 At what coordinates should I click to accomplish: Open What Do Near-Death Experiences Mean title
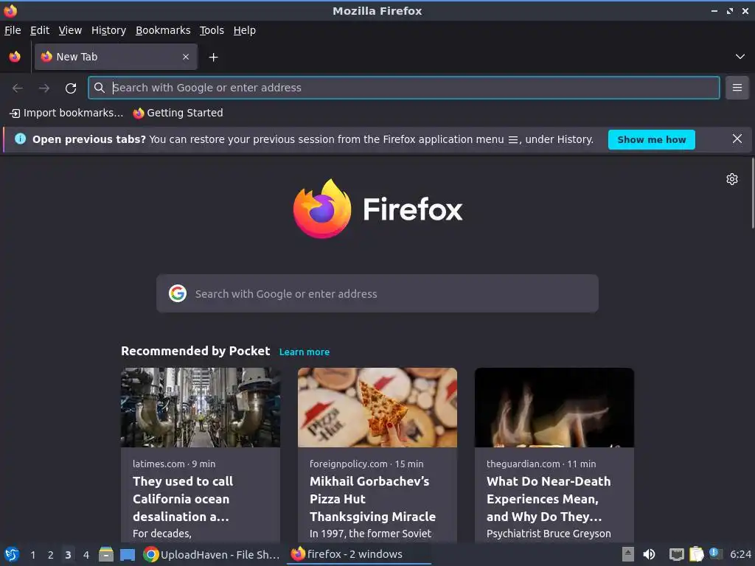point(549,499)
